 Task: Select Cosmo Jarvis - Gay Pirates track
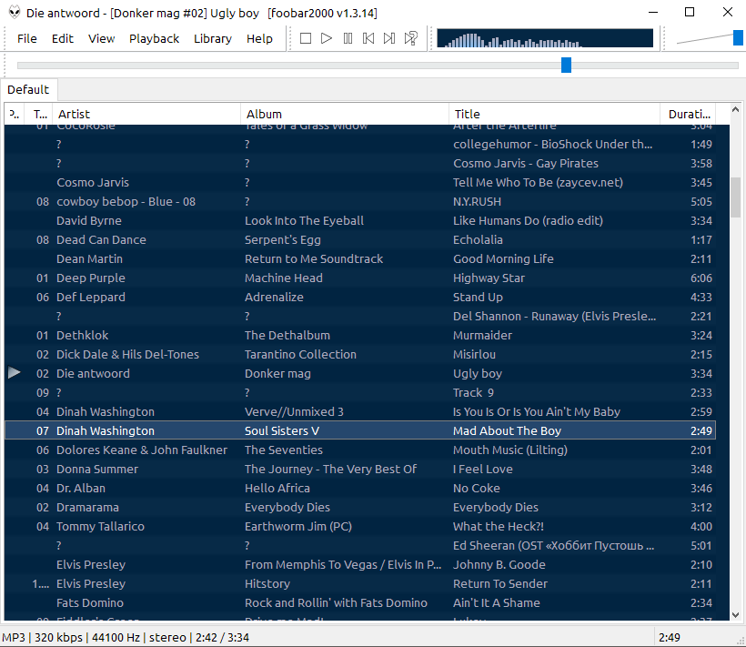click(360, 163)
